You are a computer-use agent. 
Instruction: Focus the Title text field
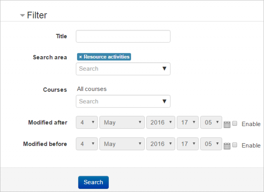click(123, 36)
